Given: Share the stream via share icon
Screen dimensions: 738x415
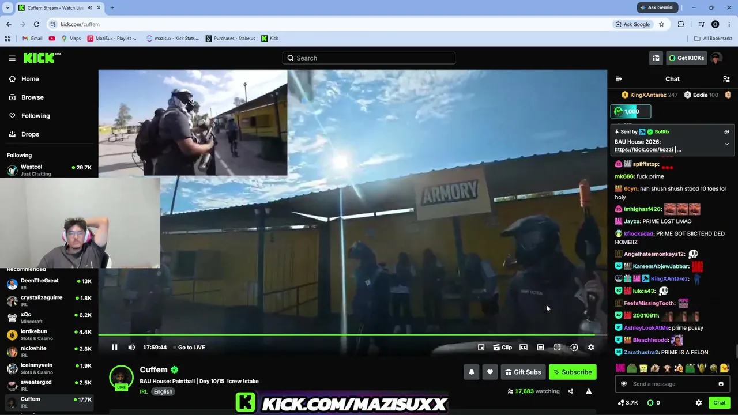Looking at the screenshot, I should click(x=570, y=391).
